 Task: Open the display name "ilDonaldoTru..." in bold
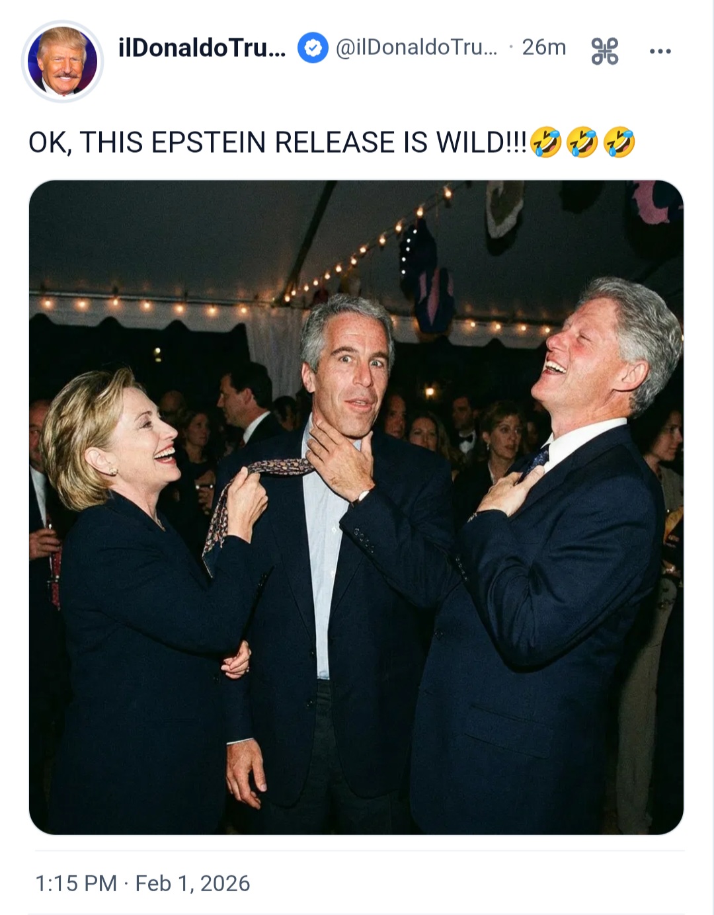[202, 48]
